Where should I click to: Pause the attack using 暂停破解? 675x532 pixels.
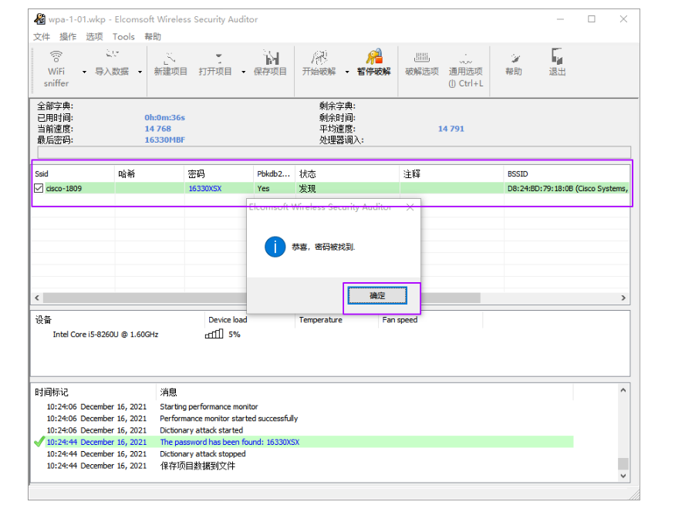point(373,63)
